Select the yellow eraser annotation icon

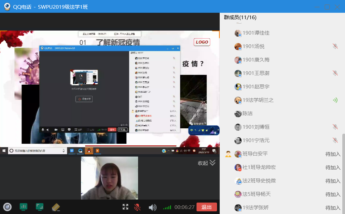[56, 207]
